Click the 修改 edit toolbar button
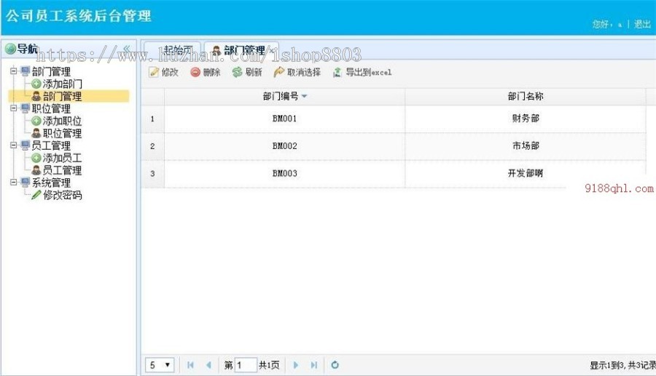Viewport: 656px width, 376px height. coord(163,72)
